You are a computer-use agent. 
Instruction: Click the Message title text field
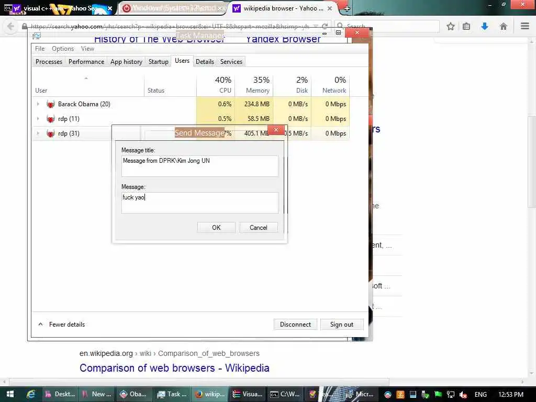(199, 166)
